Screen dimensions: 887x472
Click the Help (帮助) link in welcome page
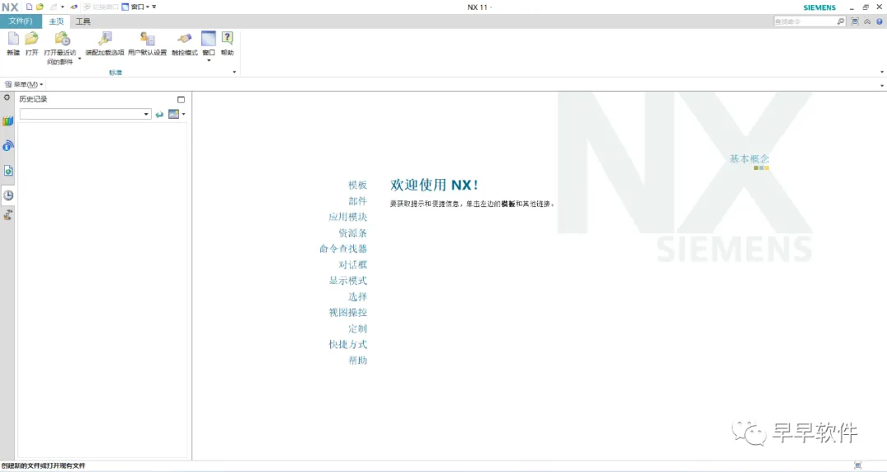tap(357, 360)
